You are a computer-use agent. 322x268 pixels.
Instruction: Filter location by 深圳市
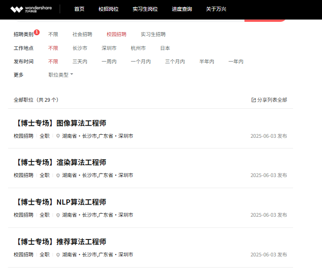pos(109,48)
